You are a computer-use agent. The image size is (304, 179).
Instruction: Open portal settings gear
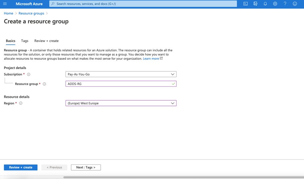275,4
